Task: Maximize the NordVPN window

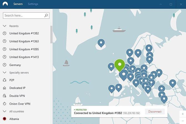Action: pyautogui.click(x=171, y=4)
